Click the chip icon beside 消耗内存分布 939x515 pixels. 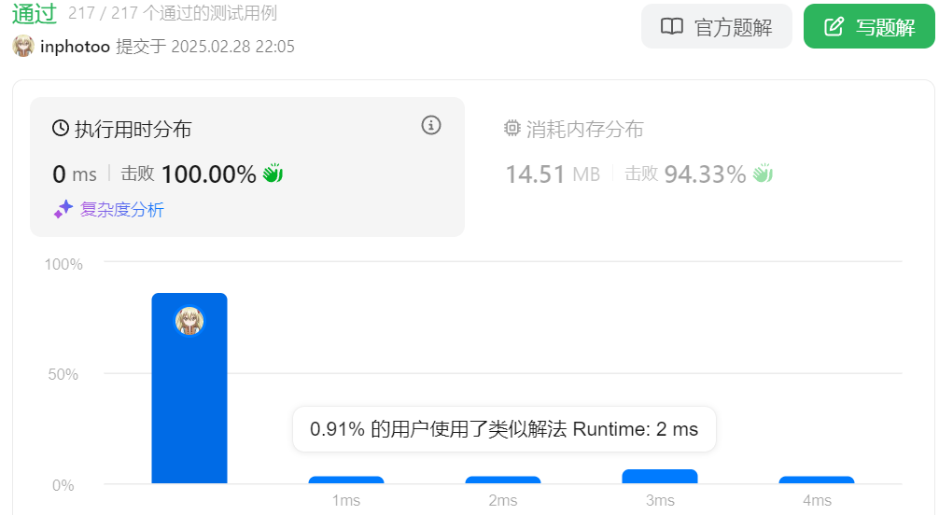[x=512, y=129]
